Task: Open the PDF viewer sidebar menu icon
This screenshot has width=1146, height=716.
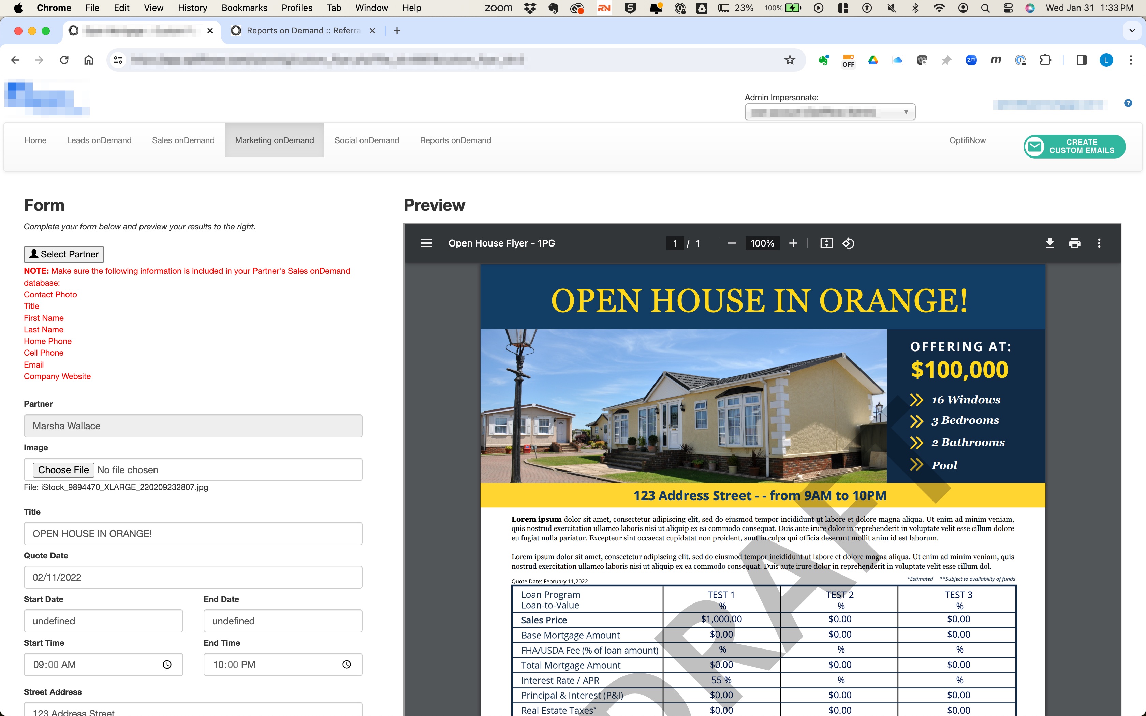Action: [x=426, y=243]
